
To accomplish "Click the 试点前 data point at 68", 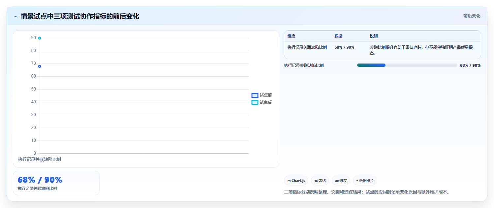I will (40, 66).
